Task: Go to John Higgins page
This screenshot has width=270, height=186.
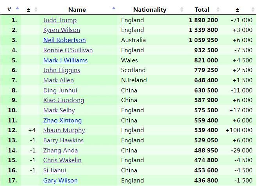Action: pos(61,70)
